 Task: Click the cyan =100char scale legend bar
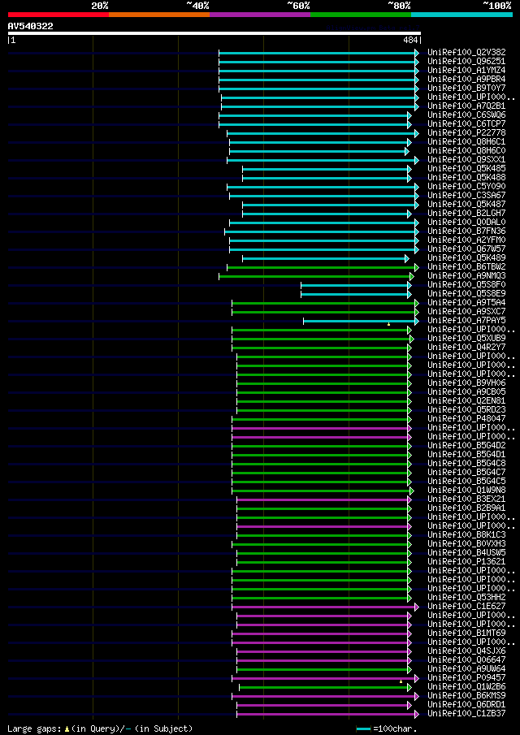click(x=364, y=729)
